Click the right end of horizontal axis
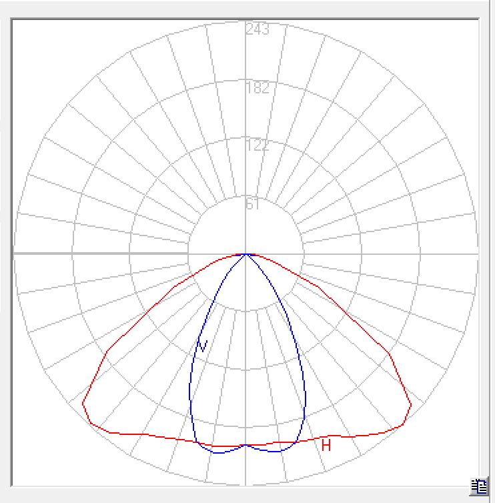Image resolution: width=495 pixels, height=503 pixels. click(x=476, y=254)
